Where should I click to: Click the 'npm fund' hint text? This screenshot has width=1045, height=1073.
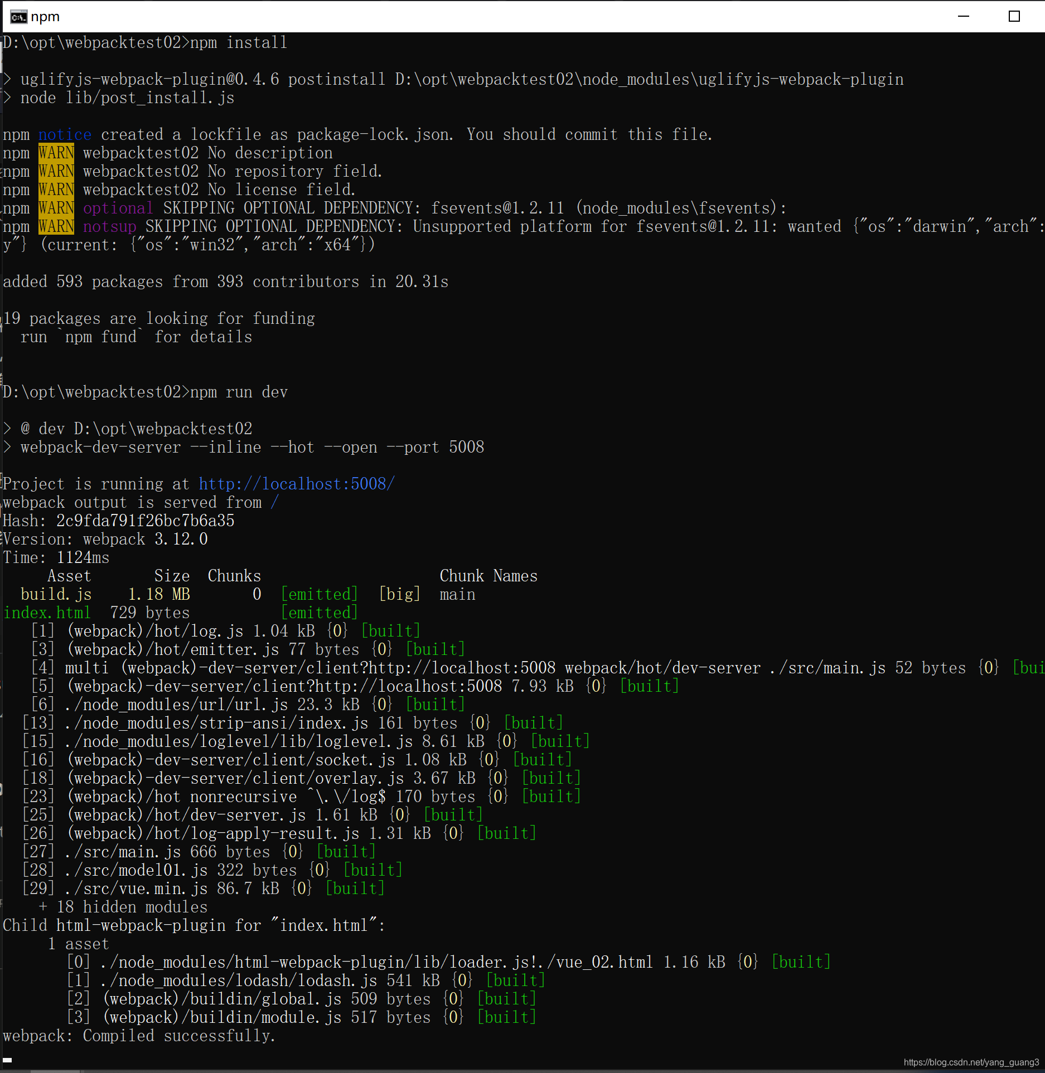click(x=101, y=337)
